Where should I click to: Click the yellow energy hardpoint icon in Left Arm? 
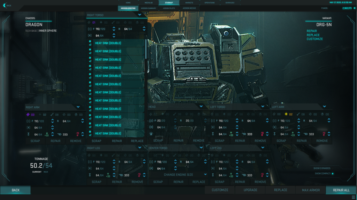(x=286, y=114)
